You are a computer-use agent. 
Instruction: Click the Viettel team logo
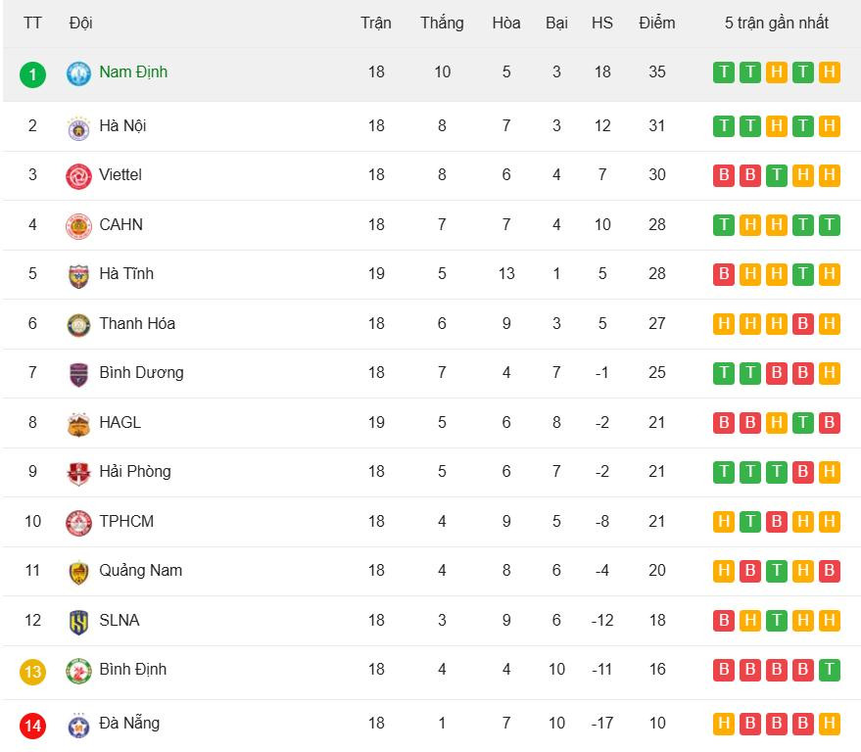point(78,176)
